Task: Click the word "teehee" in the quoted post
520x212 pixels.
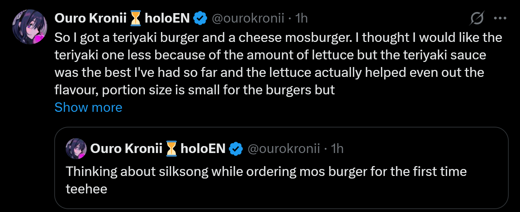Action: [87, 189]
